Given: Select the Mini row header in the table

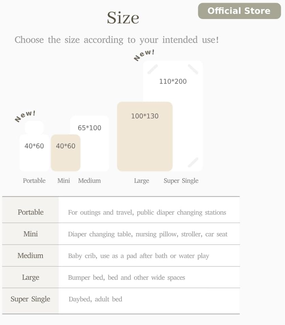Looking at the screenshot, I should click(31, 234).
